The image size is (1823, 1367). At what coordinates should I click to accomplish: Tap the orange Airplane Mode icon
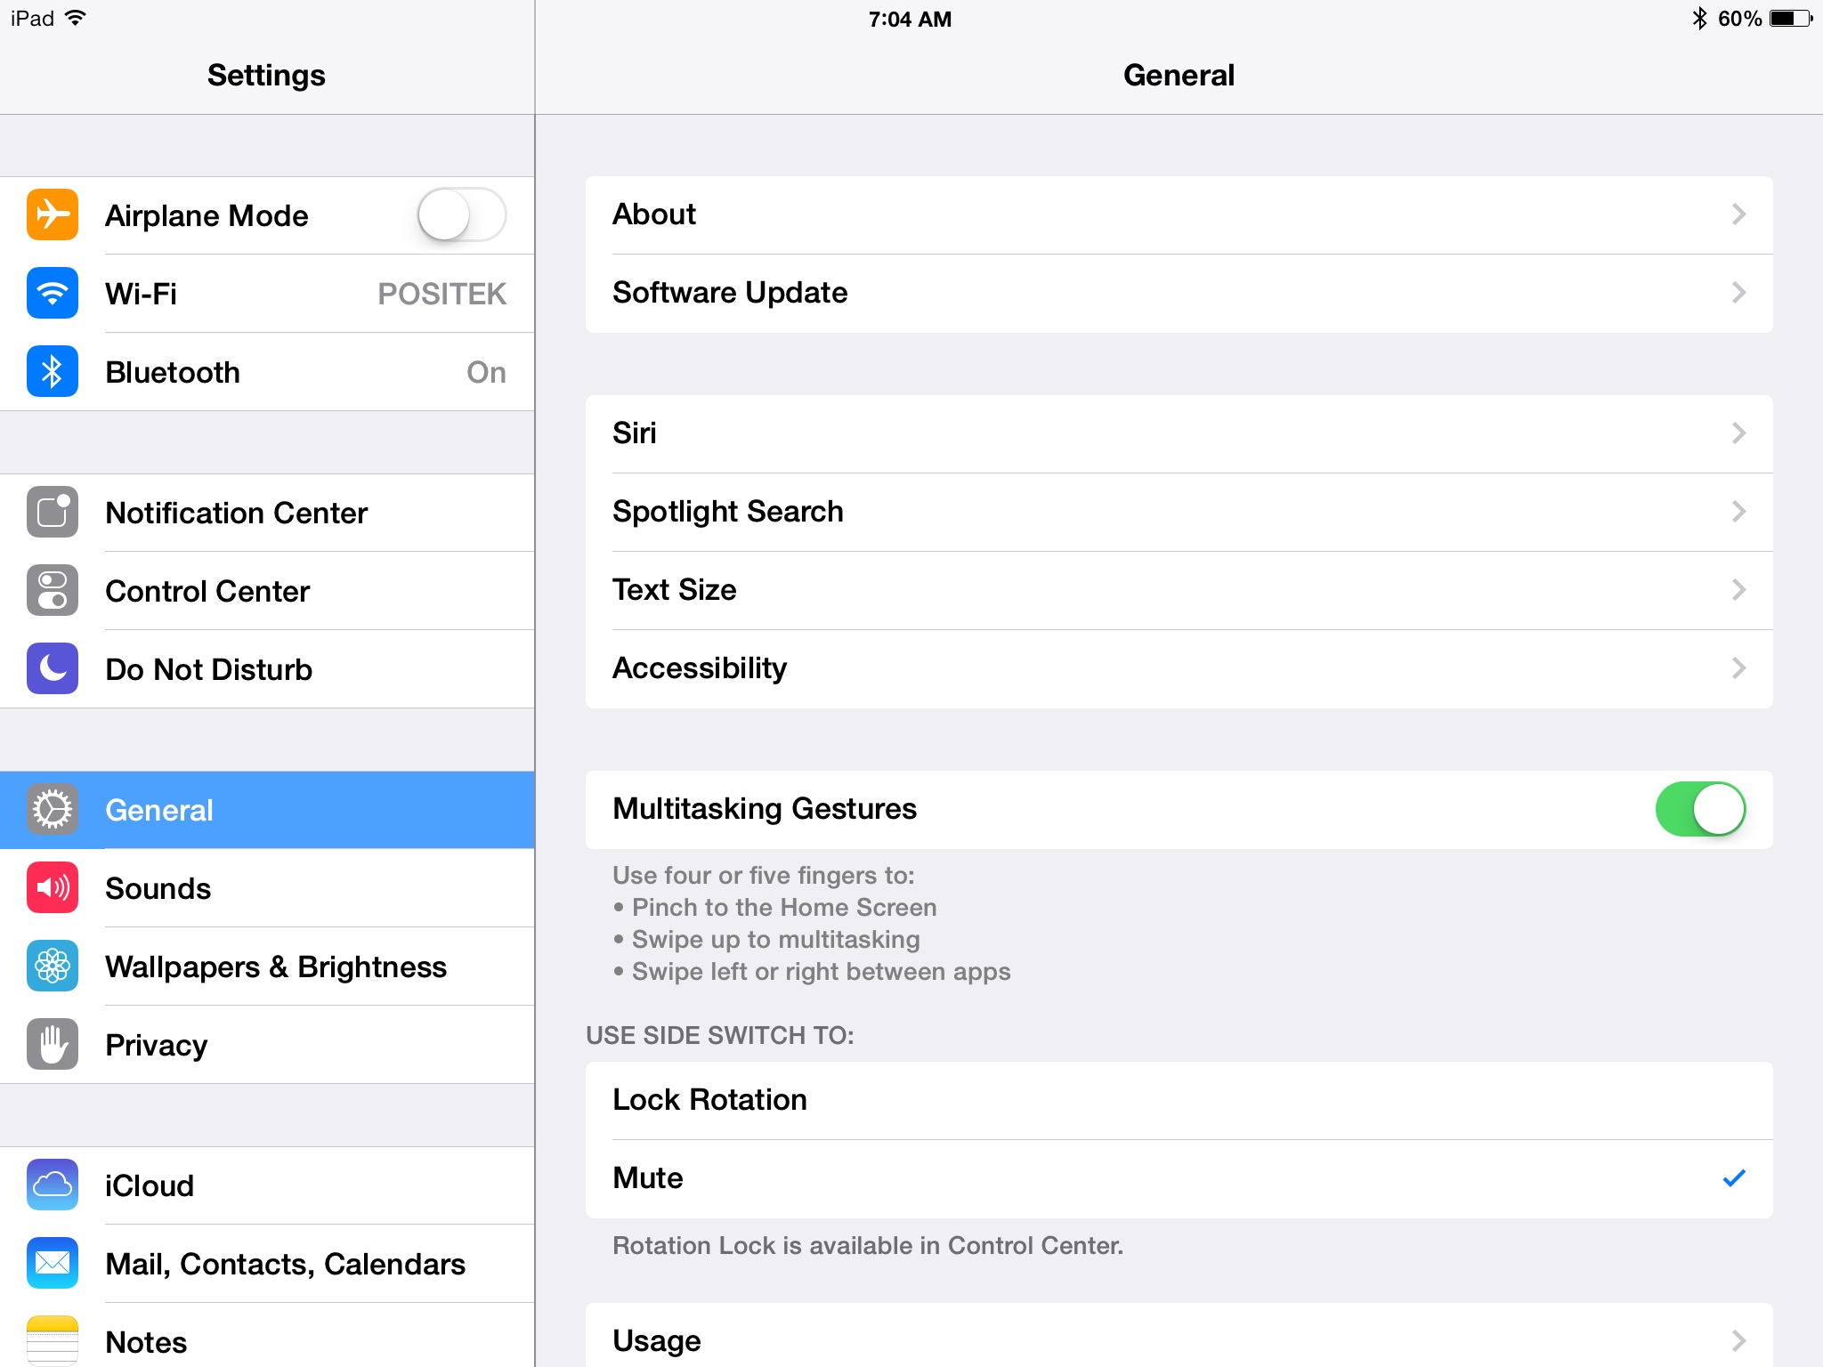coord(53,214)
